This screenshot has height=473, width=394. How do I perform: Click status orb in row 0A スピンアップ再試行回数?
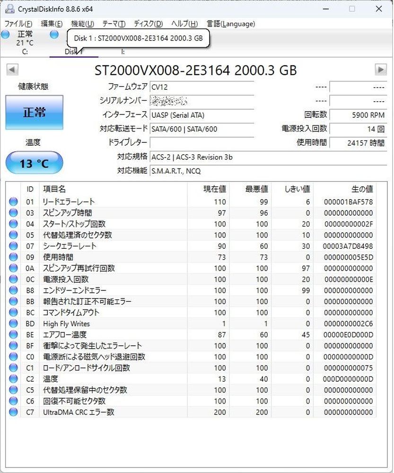click(x=13, y=268)
